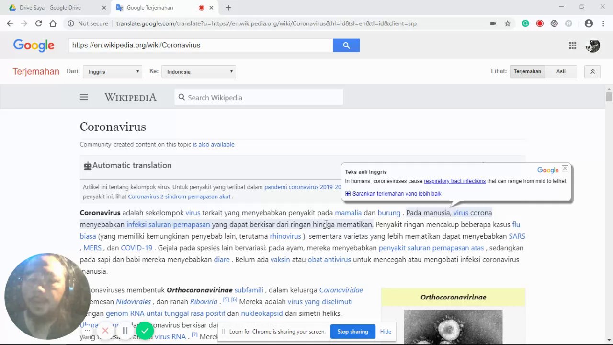
Task: Open the MERS link
Action: click(92, 248)
